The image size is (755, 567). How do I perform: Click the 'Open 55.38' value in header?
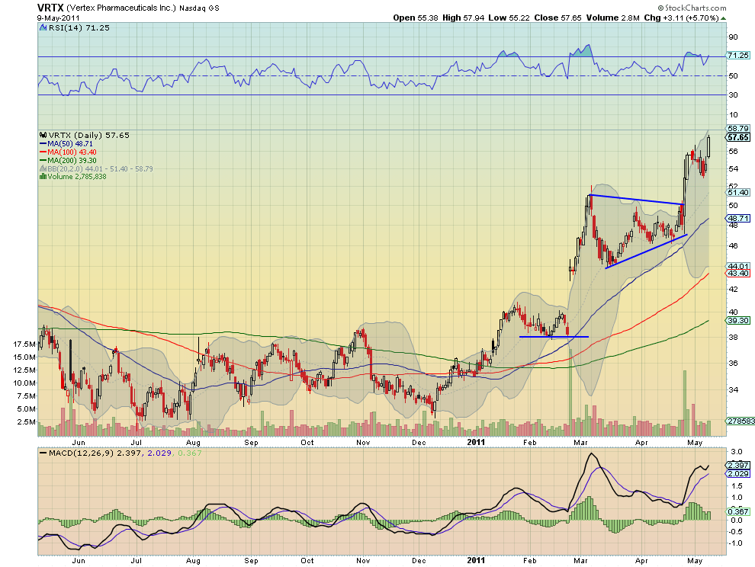416,18
